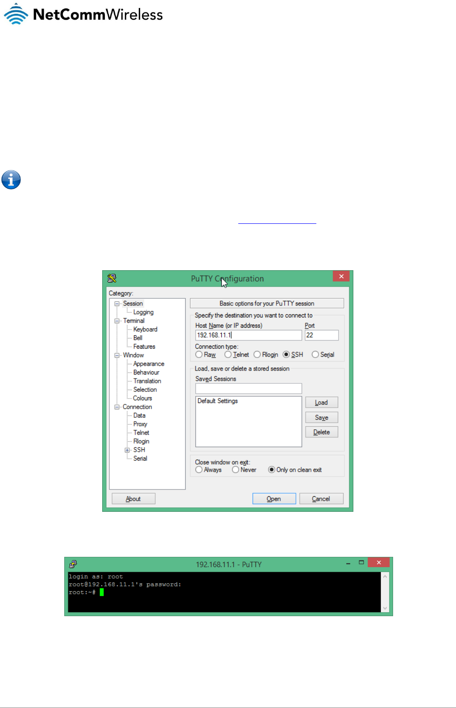Click the Save session button
456x708 pixels.
pyautogui.click(x=321, y=417)
